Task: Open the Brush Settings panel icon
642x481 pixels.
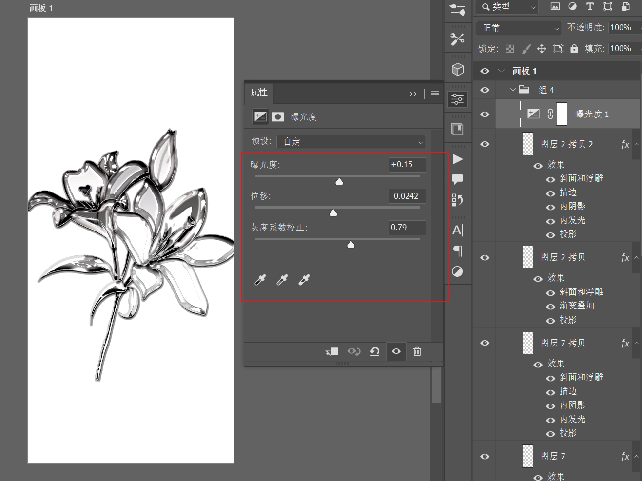Action: (457, 10)
